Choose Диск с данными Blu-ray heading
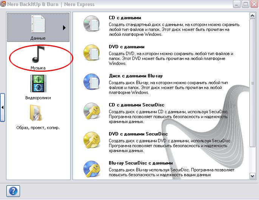 click(136, 76)
